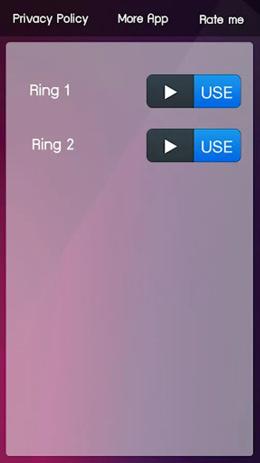Start audio preview on dark Ring 2 button
260x463 pixels.
pos(171,146)
